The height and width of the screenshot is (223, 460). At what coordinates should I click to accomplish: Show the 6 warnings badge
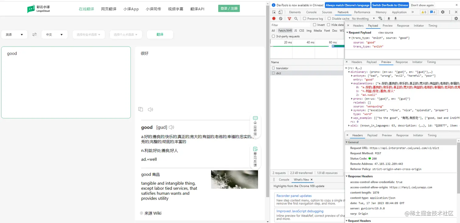(x=423, y=12)
